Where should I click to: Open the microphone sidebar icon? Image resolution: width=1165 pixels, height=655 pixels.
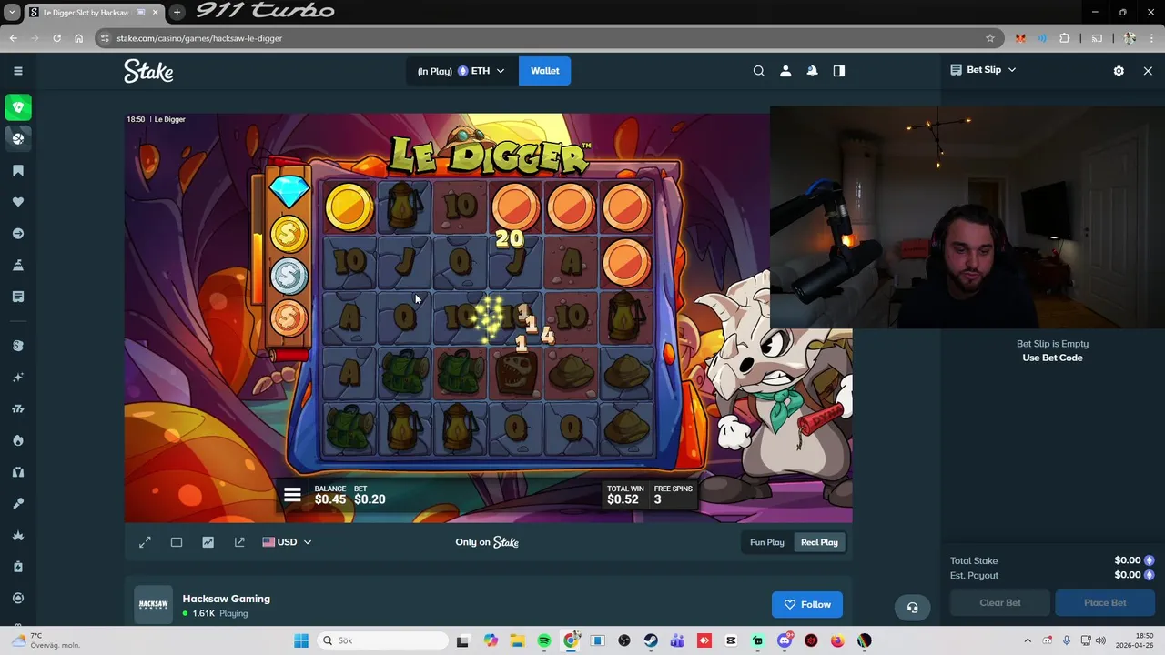click(18, 503)
